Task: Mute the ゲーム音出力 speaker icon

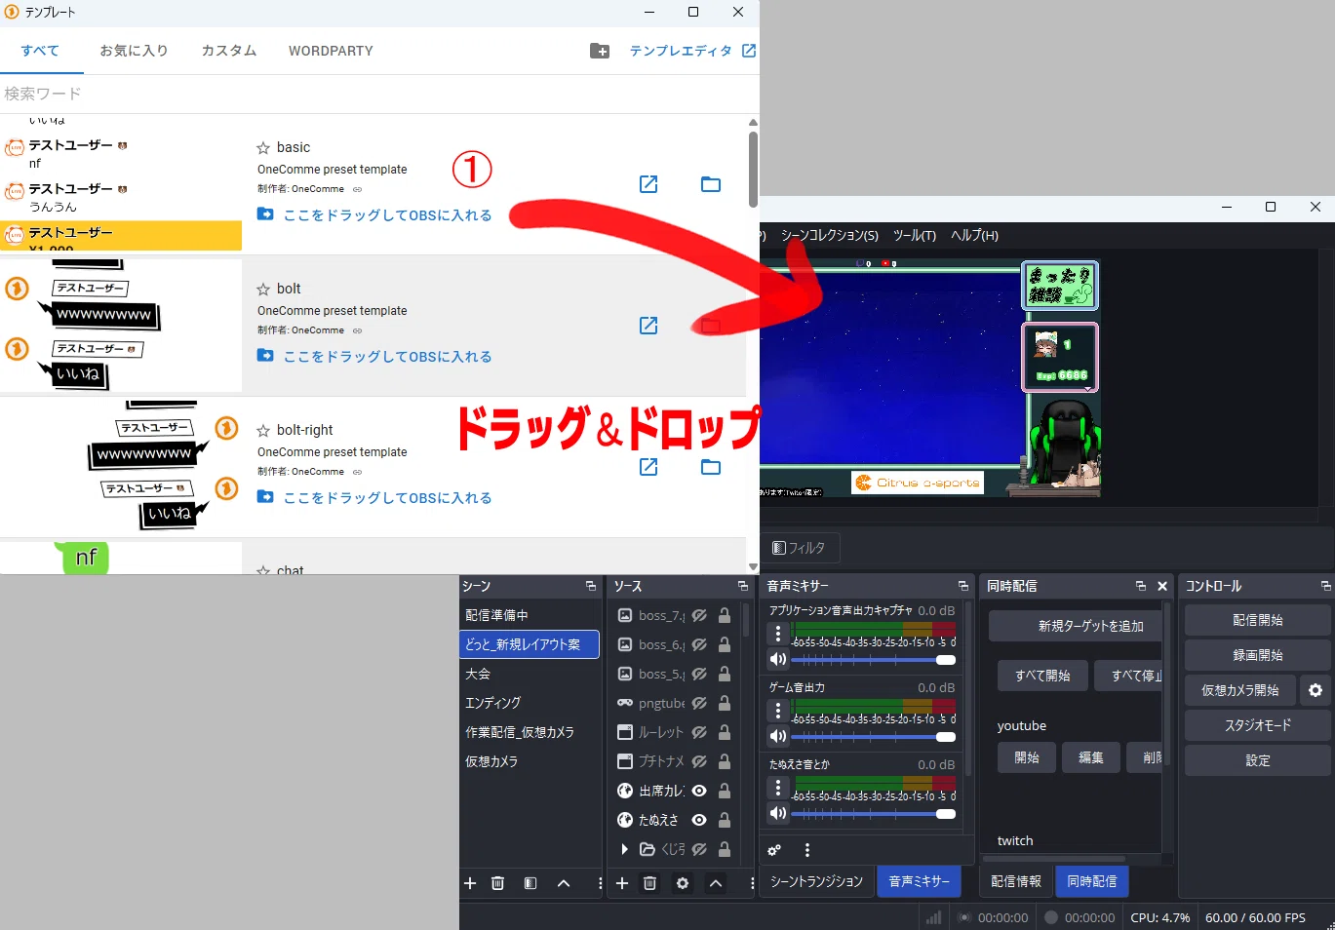Action: (x=778, y=736)
